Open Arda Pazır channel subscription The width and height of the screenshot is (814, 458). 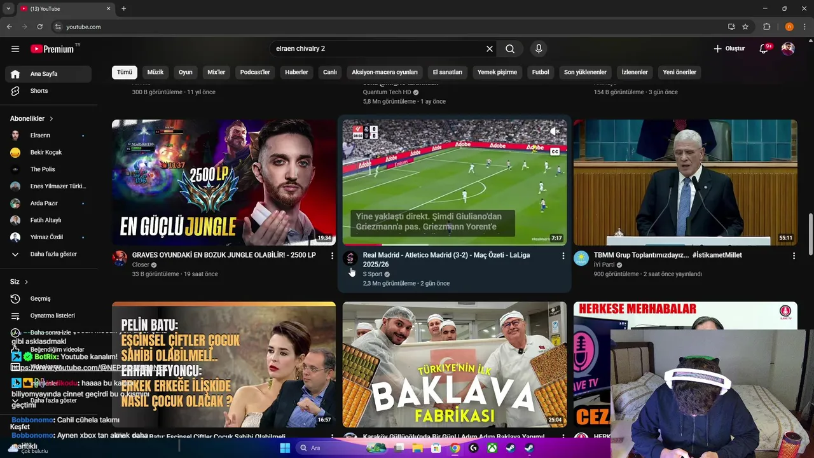coord(48,204)
